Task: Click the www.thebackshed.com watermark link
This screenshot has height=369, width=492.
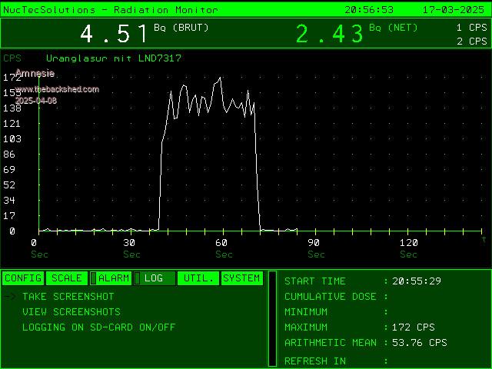Action: (57, 90)
